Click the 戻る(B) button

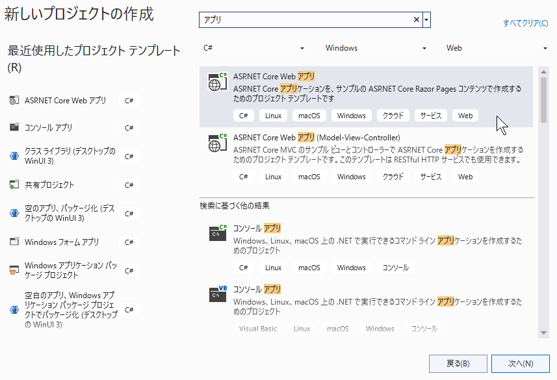tap(458, 364)
